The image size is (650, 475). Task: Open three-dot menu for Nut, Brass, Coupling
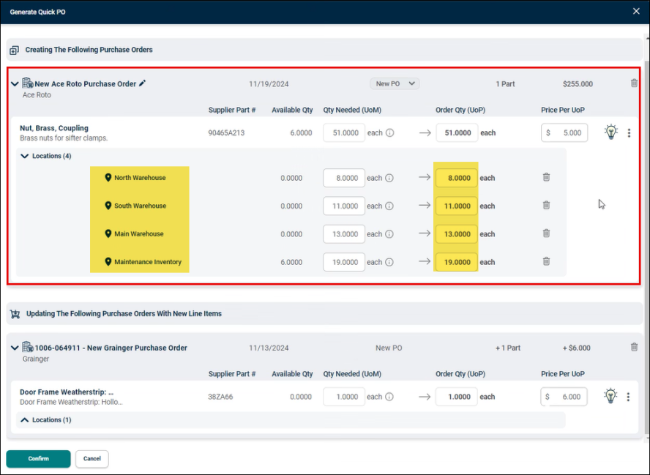629,132
